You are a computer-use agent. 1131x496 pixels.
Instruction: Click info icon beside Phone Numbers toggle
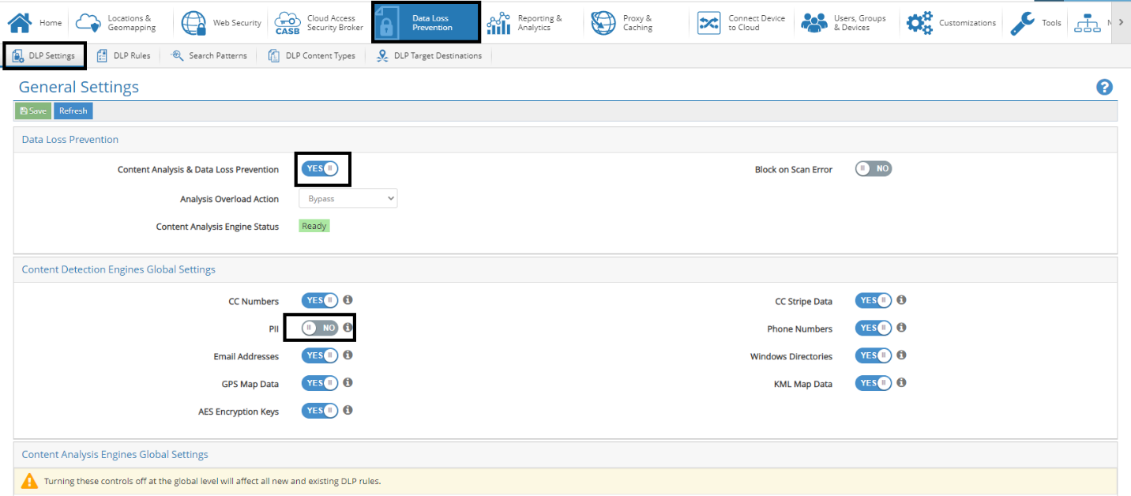[901, 328]
